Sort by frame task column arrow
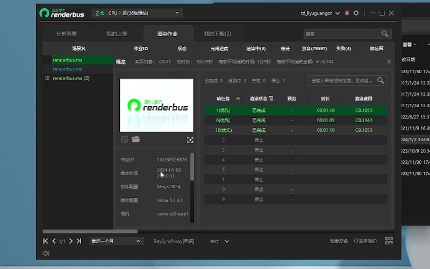Viewport: 430px width, 269px height. pos(238,98)
